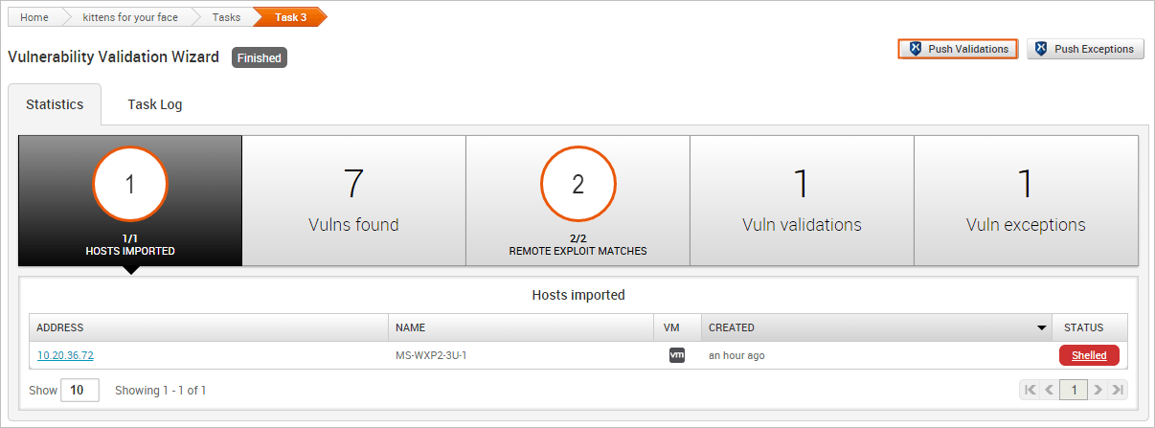
Task: Click the red Shelled status button
Action: pos(1089,355)
